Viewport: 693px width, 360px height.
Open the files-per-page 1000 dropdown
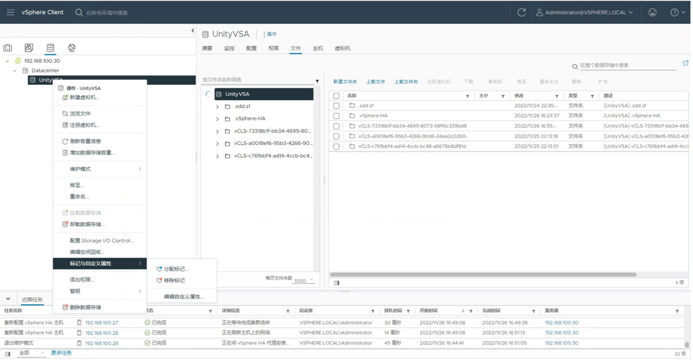[303, 280]
